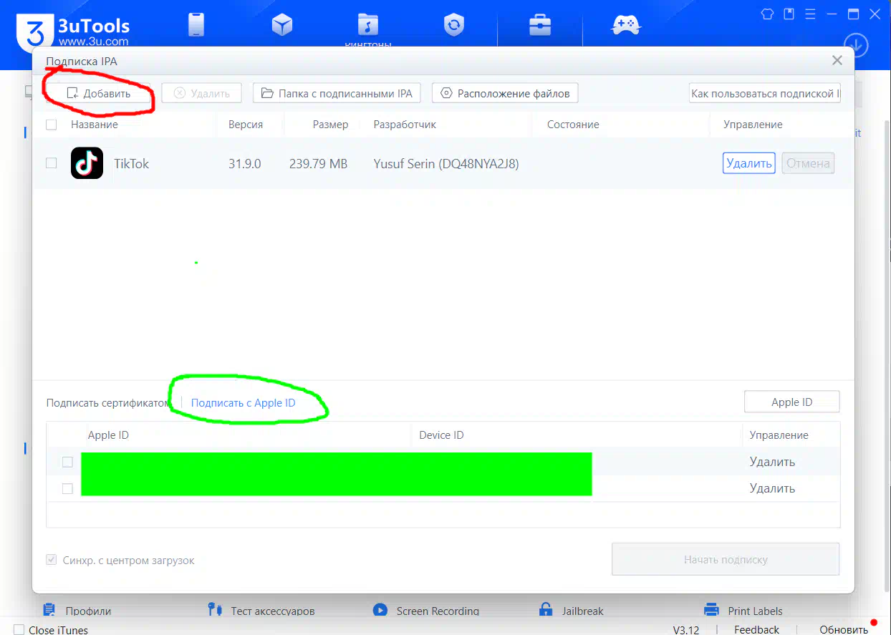The height and width of the screenshot is (635, 891).
Task: Click size value 239.79 MB
Action: pos(318,163)
